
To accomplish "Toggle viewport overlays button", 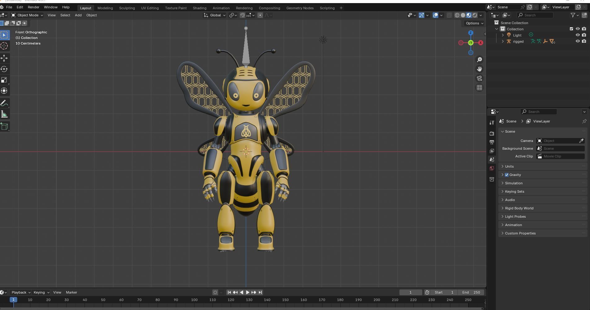I will coord(435,15).
